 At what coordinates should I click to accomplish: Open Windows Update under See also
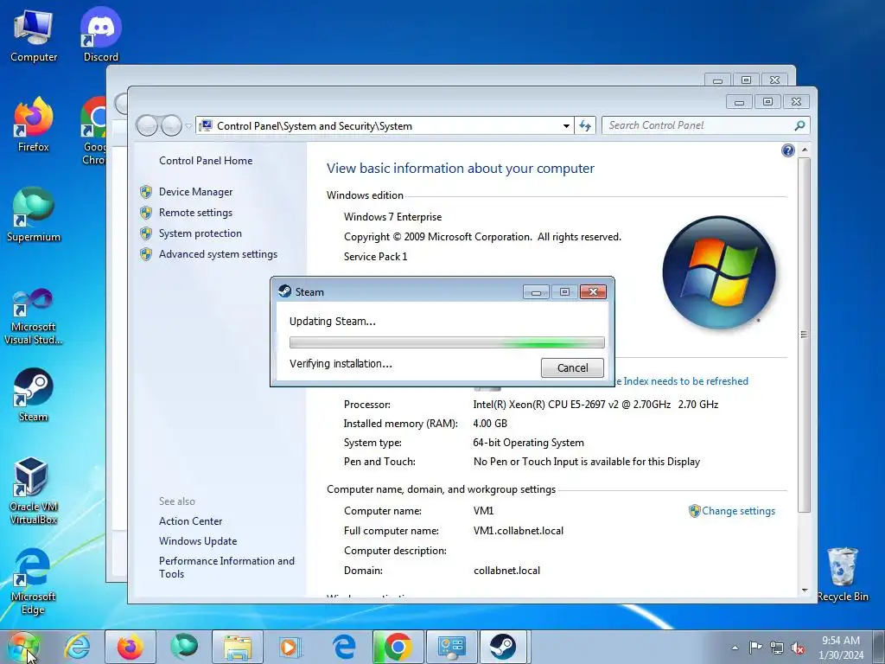point(198,541)
